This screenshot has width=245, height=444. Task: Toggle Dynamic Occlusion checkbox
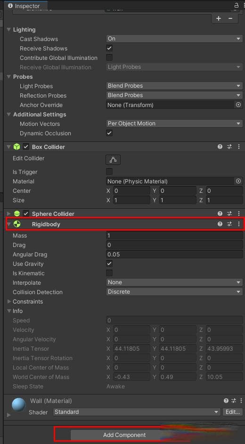[109, 133]
